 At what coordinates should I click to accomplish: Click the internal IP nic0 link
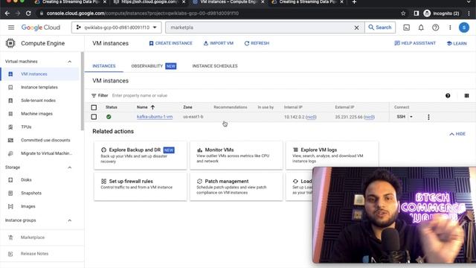[311, 117]
